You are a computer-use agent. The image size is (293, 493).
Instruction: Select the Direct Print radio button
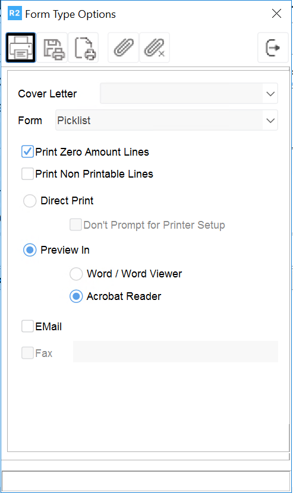pyautogui.click(x=30, y=201)
